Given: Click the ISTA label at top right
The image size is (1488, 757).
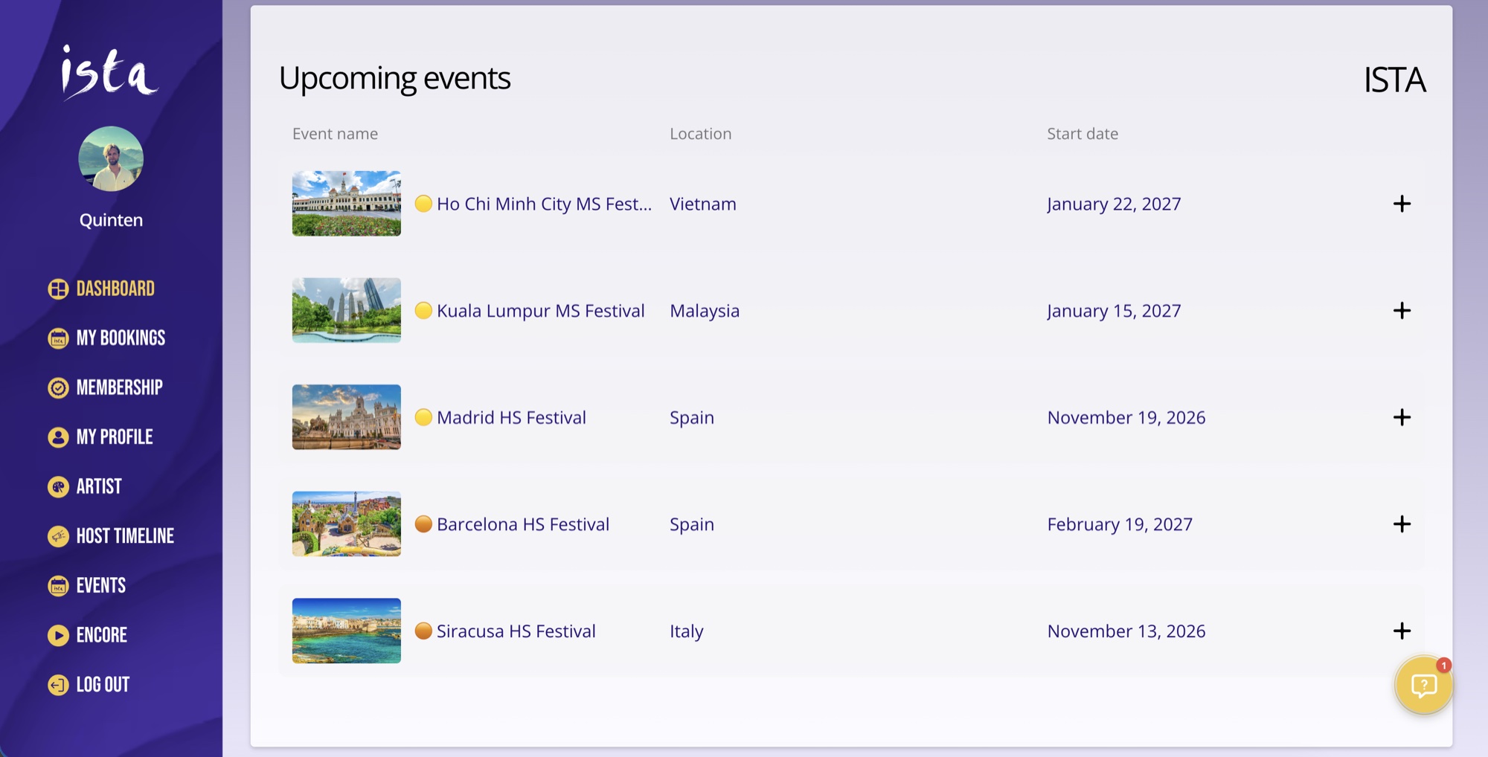Looking at the screenshot, I should [x=1394, y=80].
